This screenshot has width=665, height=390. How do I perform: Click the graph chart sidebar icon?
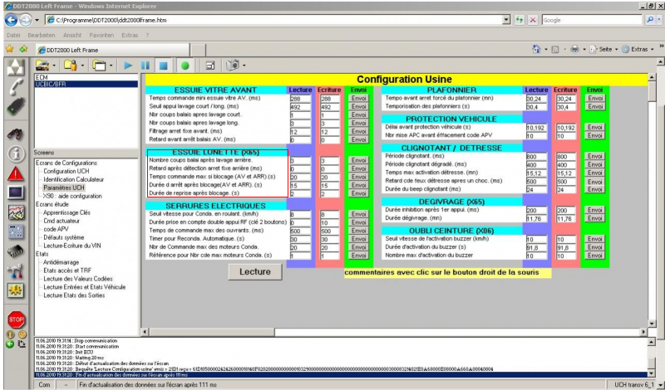pos(16,212)
